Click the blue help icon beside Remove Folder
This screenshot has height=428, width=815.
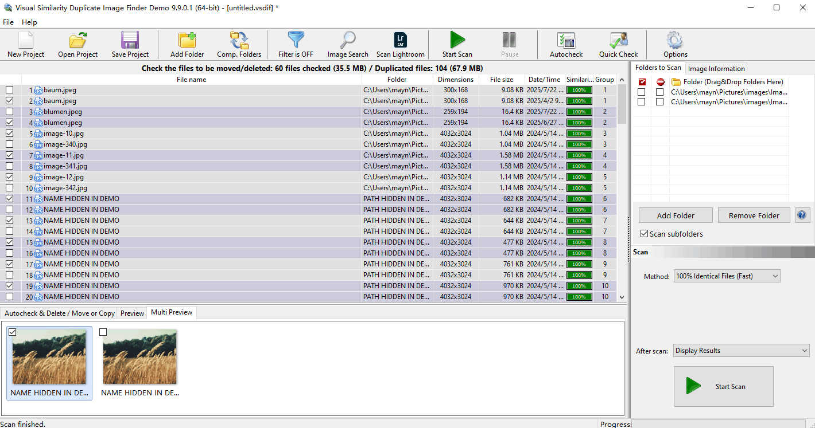802,215
